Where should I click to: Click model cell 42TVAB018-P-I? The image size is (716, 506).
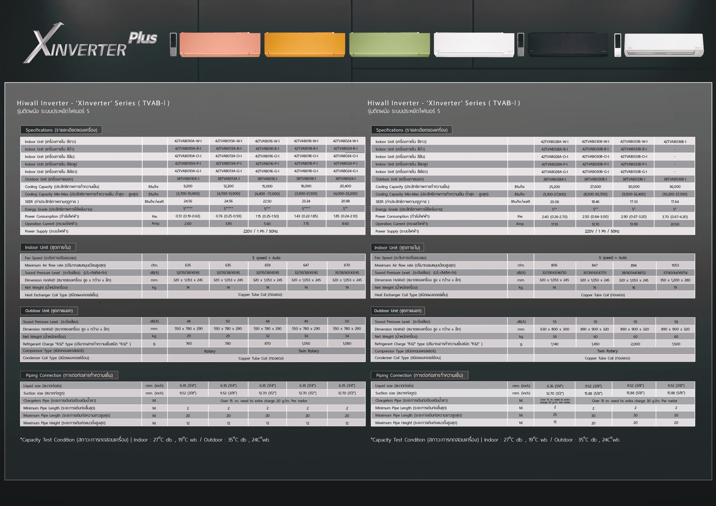[x=306, y=163]
